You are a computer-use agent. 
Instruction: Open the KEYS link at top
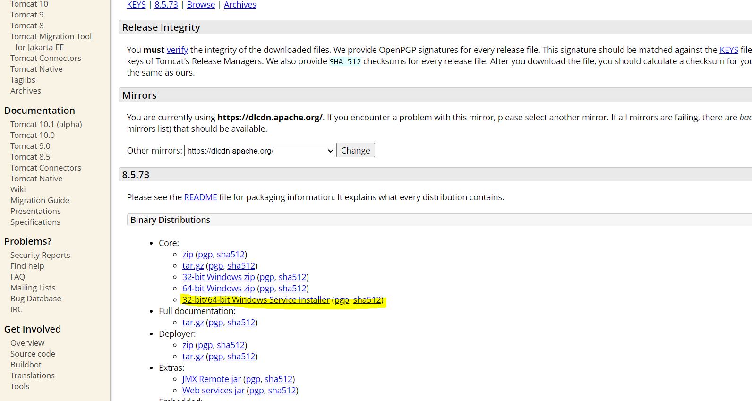tap(137, 5)
